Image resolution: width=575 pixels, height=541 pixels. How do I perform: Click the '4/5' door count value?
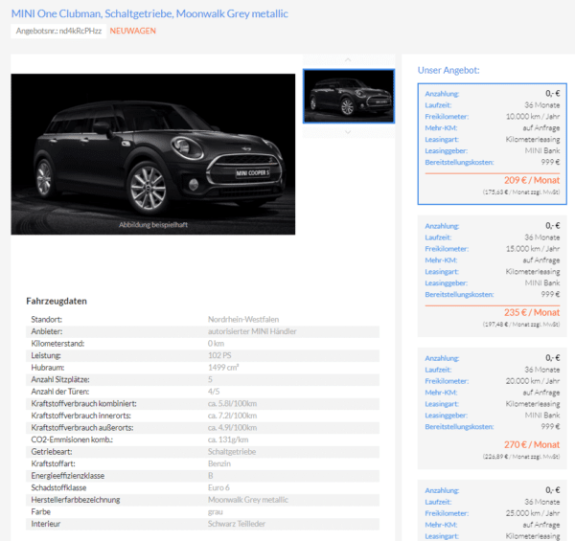(x=214, y=392)
